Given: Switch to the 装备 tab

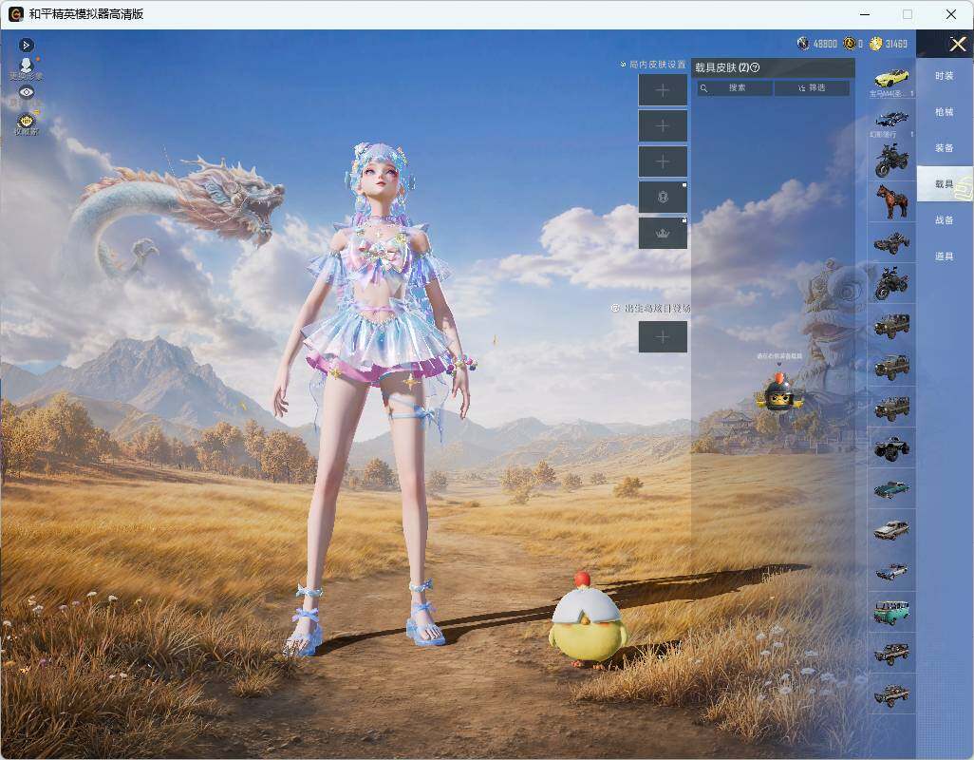Looking at the screenshot, I should coord(945,148).
